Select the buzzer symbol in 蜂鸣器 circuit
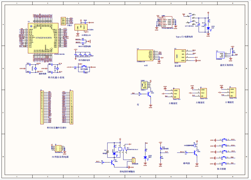 [195, 145]
